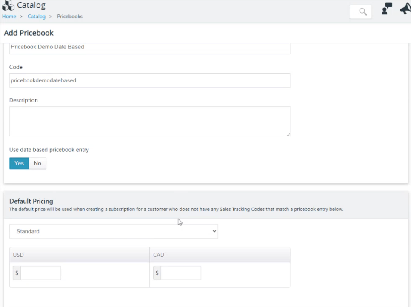Open the user chat support icon

point(387,9)
